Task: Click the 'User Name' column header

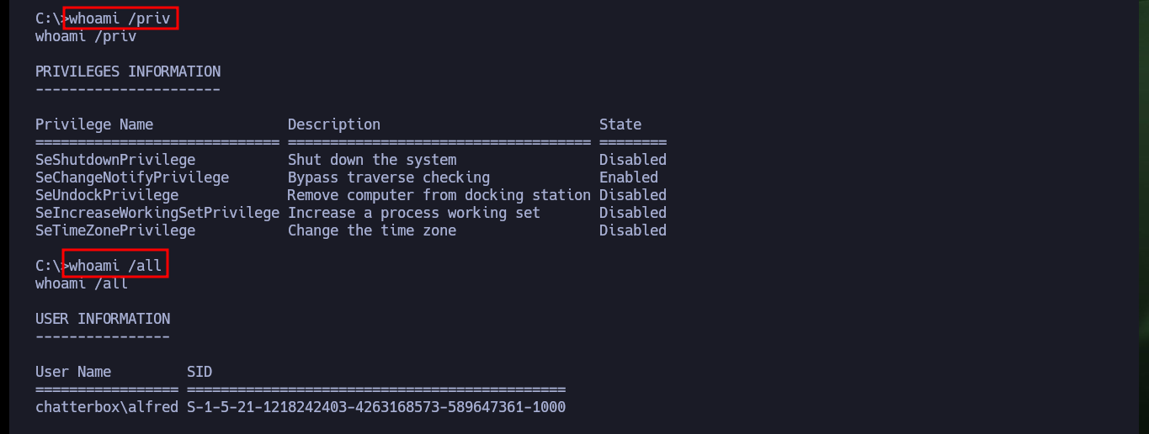Action: tap(73, 372)
